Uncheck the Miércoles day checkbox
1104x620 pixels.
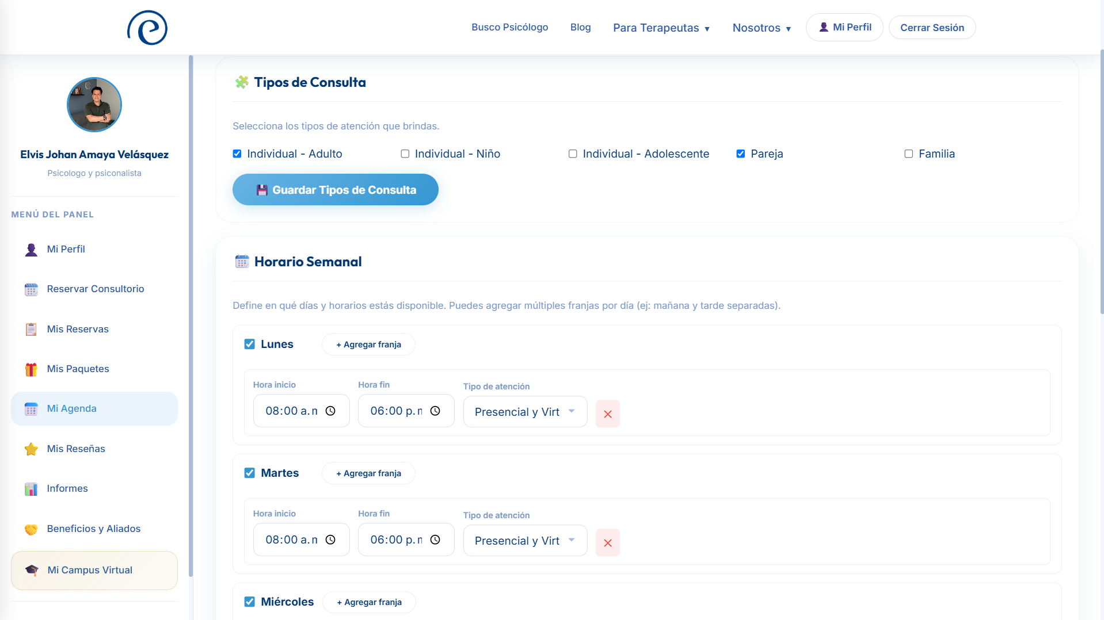249,602
